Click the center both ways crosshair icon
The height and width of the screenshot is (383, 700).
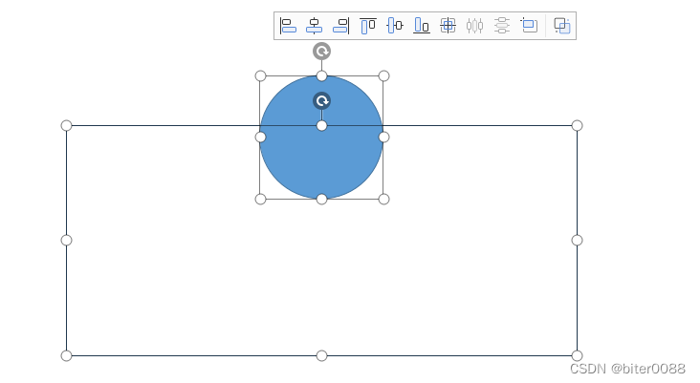pyautogui.click(x=448, y=26)
